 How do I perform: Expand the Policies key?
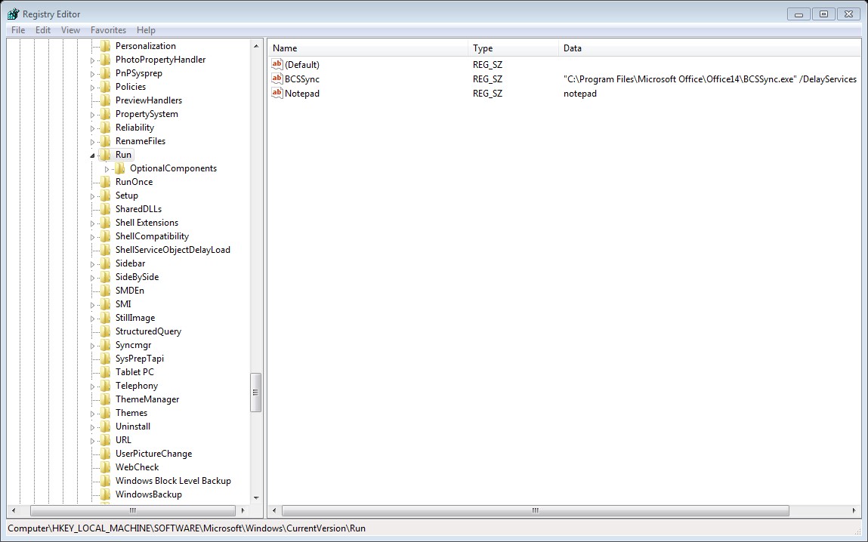click(x=92, y=88)
